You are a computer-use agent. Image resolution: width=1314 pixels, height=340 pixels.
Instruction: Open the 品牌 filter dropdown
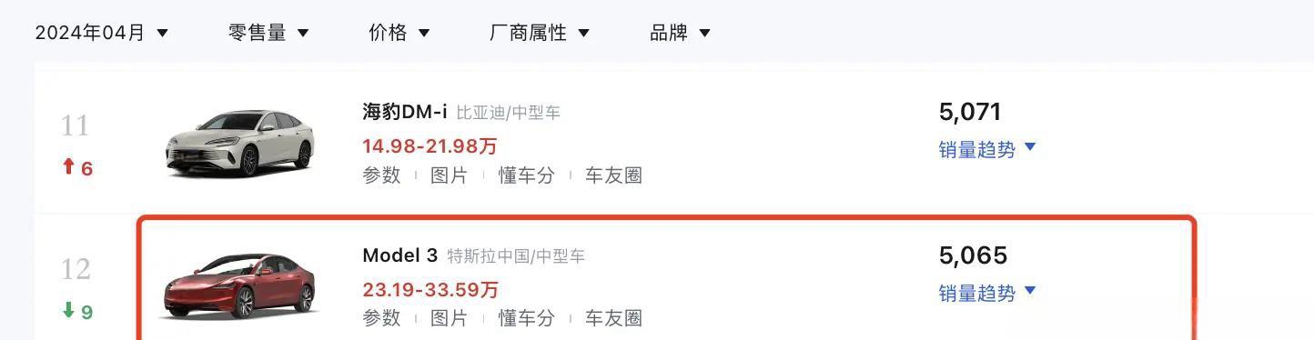click(680, 33)
